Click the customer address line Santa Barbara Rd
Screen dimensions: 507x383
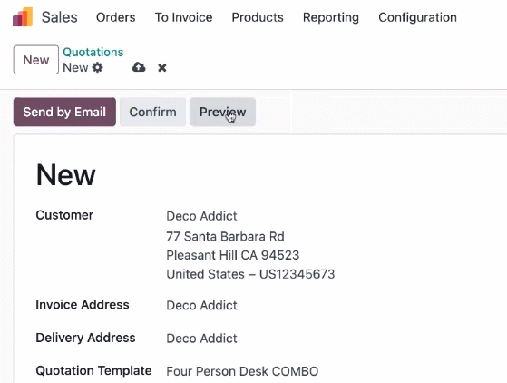point(225,236)
